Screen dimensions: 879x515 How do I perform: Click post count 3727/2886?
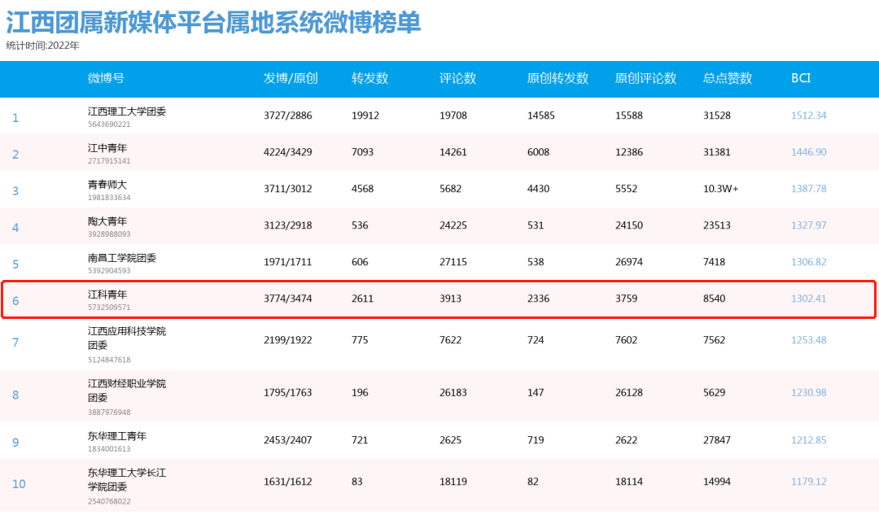coord(287,116)
